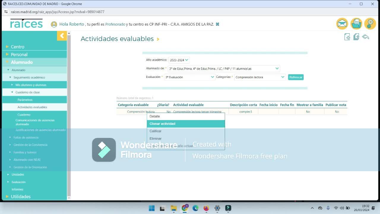Open the Alumnado de dropdown
Viewport: 380px width, 214px height.
(x=224, y=69)
